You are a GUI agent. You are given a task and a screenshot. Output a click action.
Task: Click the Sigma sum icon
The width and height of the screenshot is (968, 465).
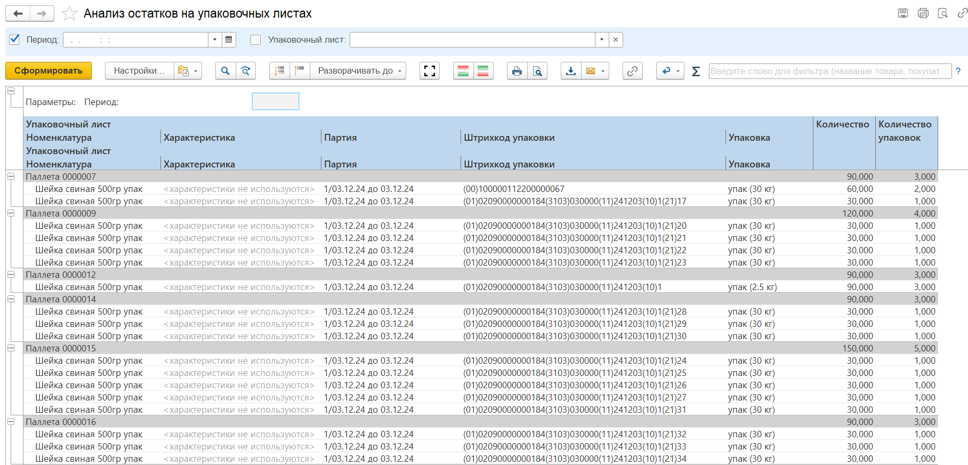coord(696,71)
